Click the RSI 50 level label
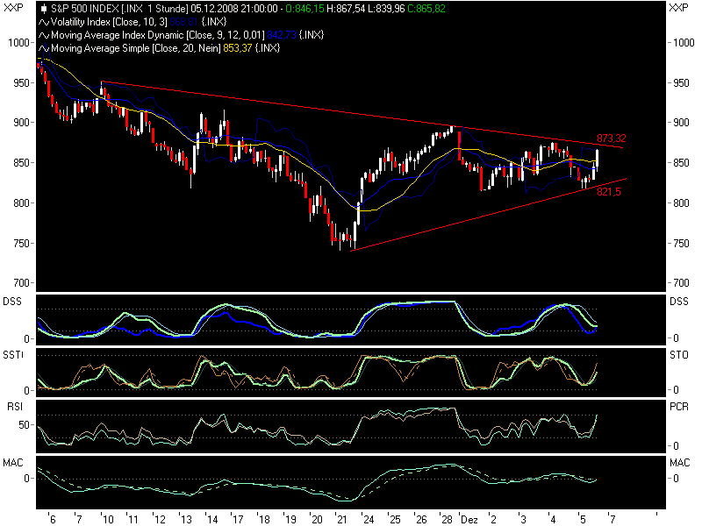 (25, 424)
